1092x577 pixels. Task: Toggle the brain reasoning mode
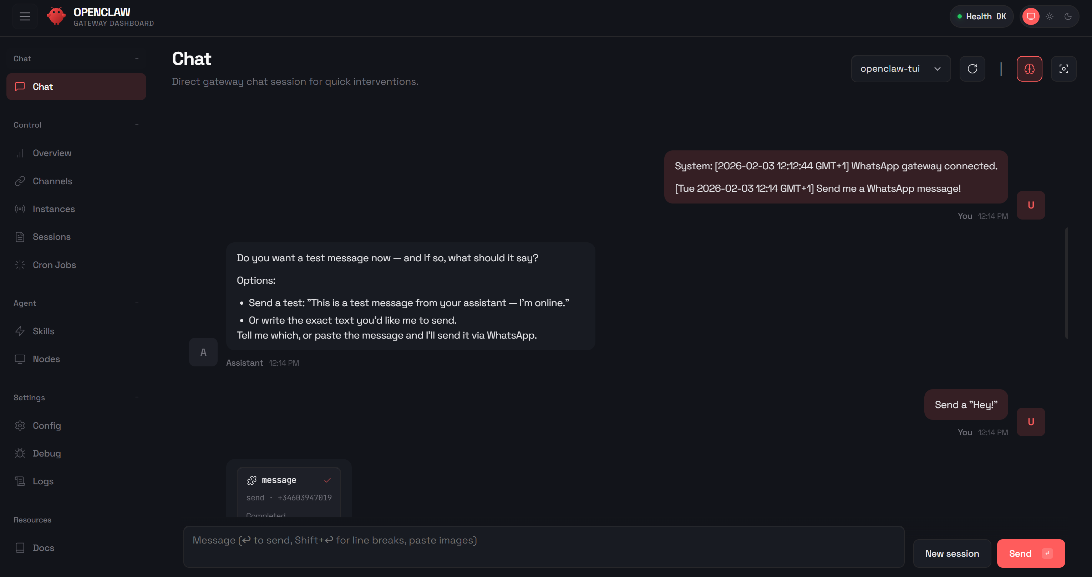click(1029, 68)
